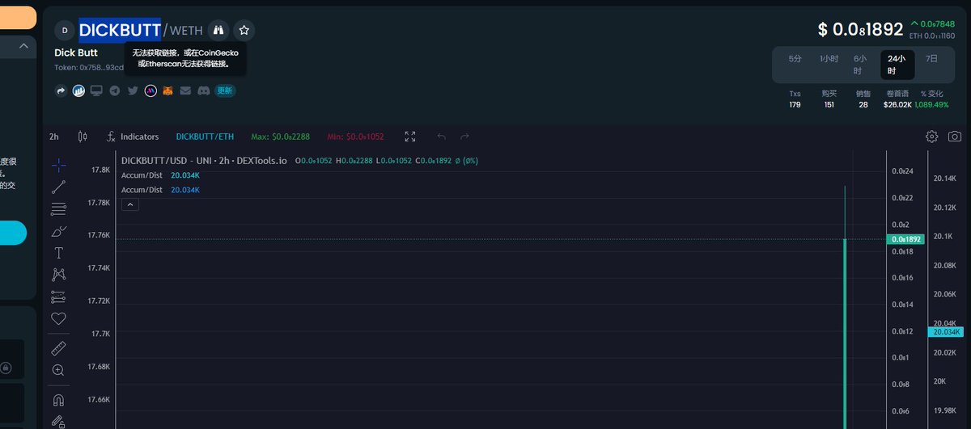
Task: Collapse the indicator legend chevron
Action: pyautogui.click(x=130, y=205)
